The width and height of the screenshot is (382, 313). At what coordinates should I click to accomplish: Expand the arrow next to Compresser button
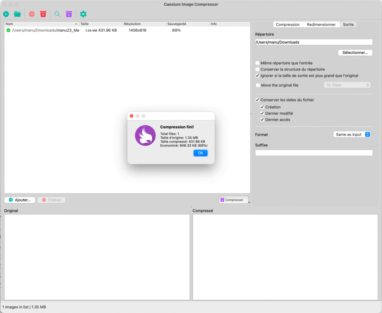coord(249,202)
